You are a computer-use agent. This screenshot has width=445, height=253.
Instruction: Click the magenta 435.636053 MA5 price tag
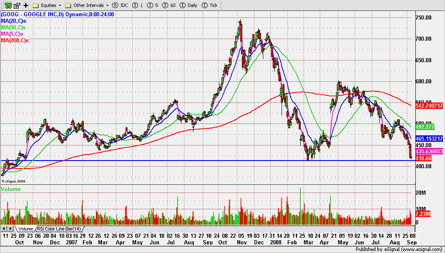coord(430,151)
